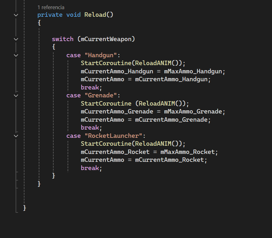Viewport: 272px width, 238px height.
Task: Click the switch keyword
Action: 63,39
